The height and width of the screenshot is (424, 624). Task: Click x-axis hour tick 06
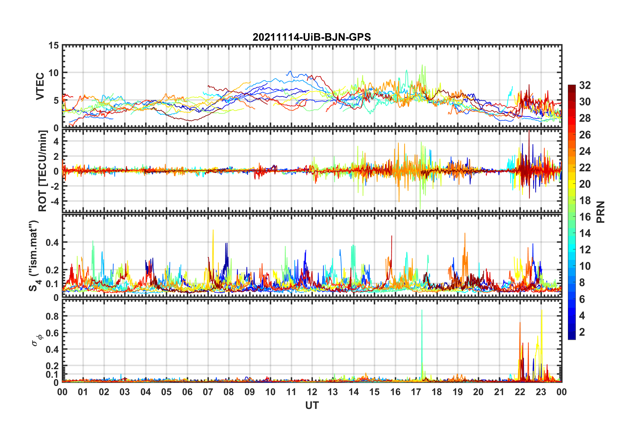[x=187, y=392]
